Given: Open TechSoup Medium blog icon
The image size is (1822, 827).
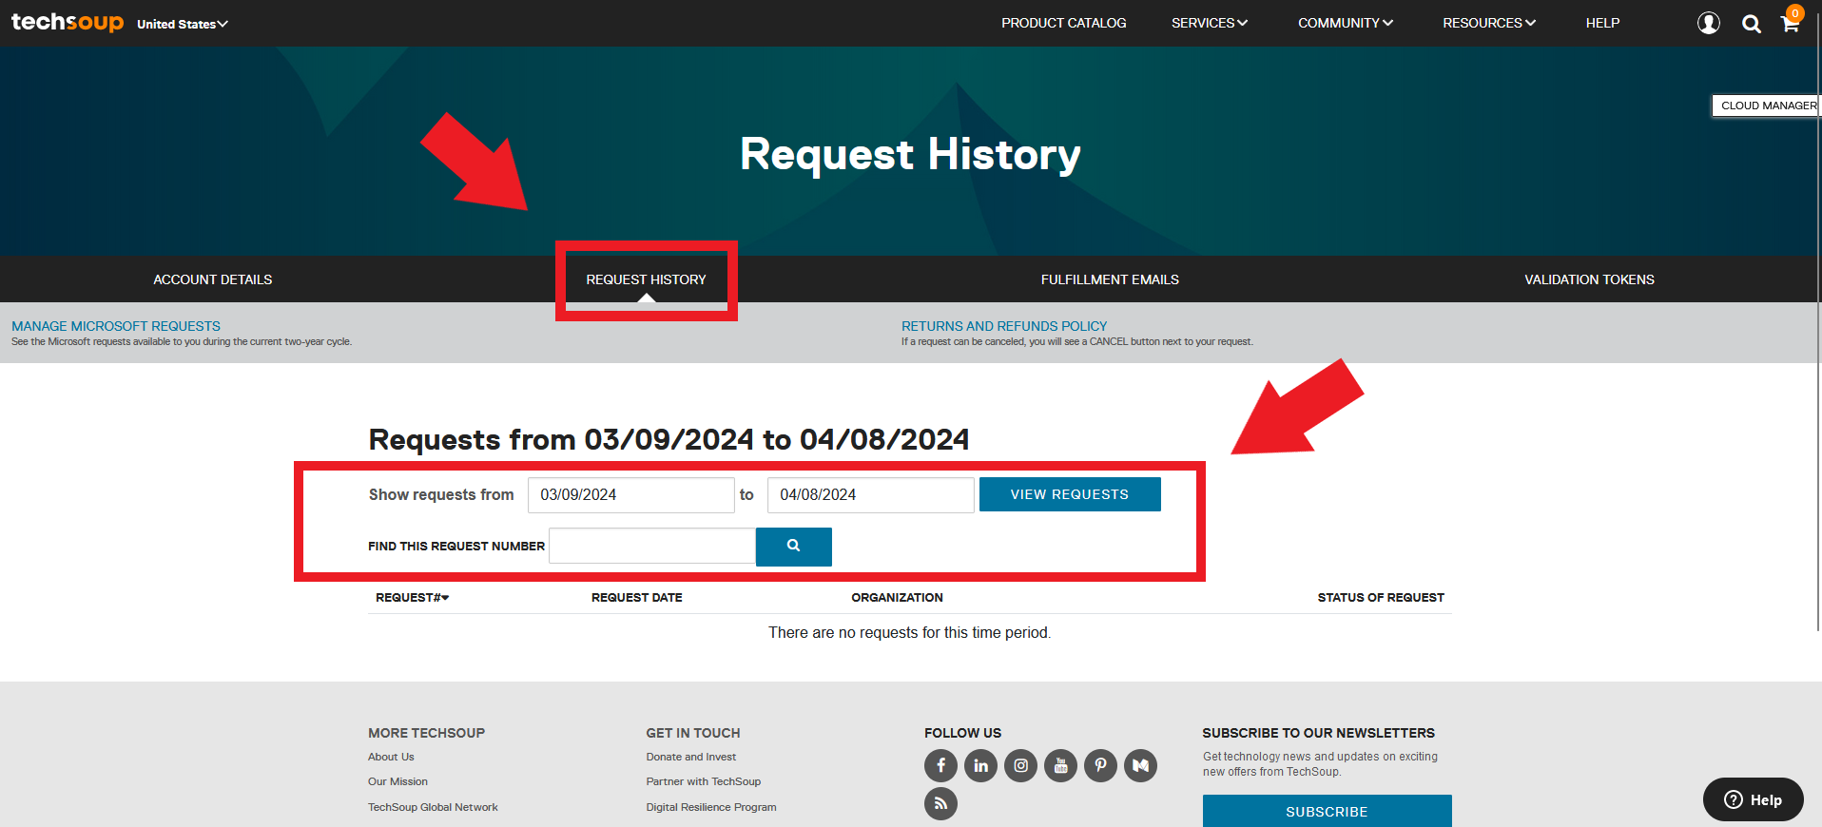Looking at the screenshot, I should pos(1140,765).
